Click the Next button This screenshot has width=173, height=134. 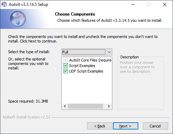pos(126,126)
